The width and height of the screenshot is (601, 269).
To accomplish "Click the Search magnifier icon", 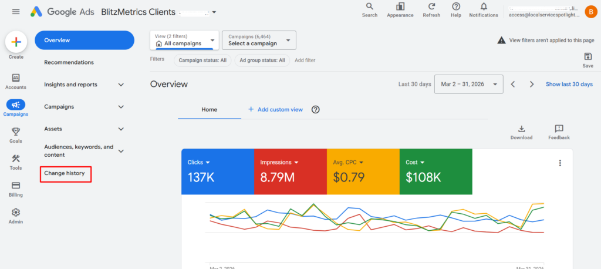I will (369, 7).
